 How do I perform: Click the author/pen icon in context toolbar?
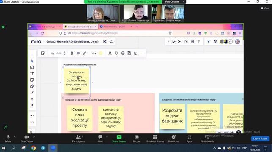point(110,53)
